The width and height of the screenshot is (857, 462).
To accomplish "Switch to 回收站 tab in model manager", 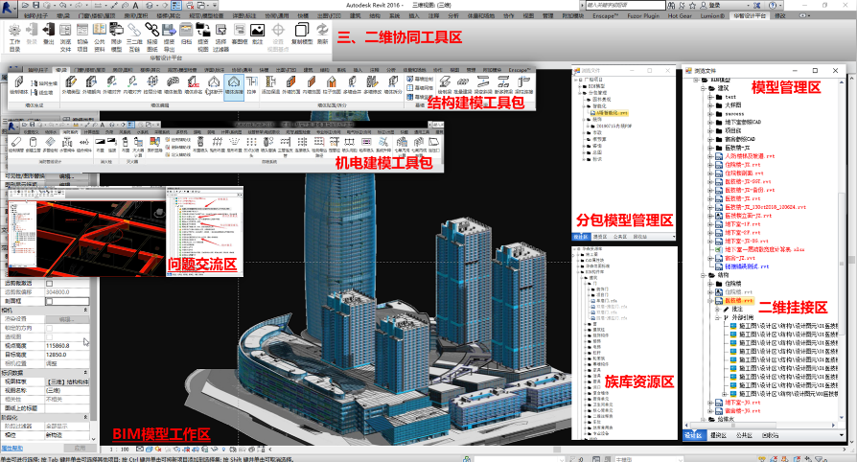I will click(770, 436).
